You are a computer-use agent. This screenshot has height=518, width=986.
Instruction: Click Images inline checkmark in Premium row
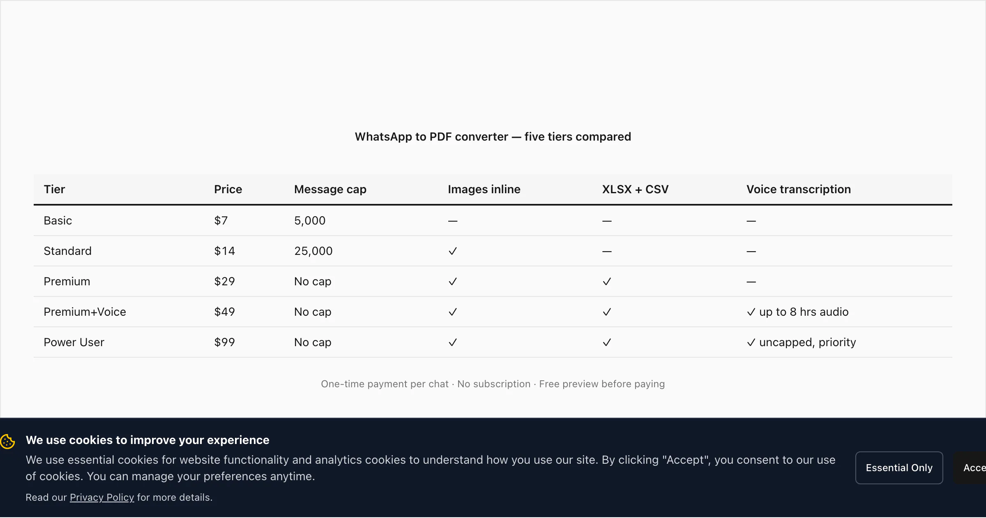tap(453, 282)
